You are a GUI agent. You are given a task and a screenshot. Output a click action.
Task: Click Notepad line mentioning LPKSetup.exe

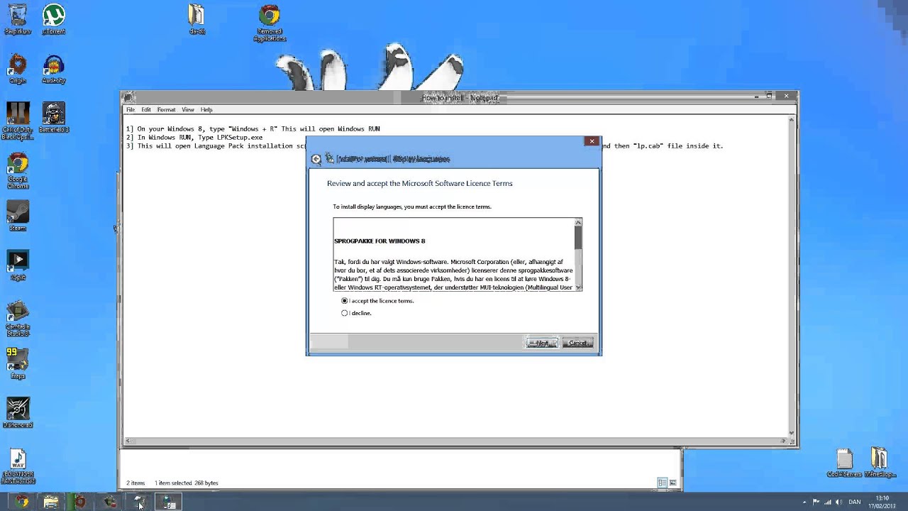pos(194,138)
